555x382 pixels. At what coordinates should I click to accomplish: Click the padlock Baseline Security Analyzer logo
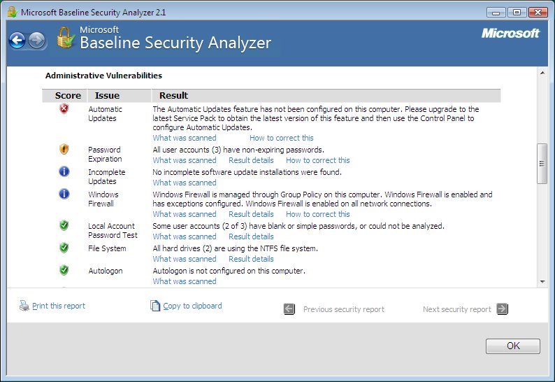pyautogui.click(x=66, y=38)
